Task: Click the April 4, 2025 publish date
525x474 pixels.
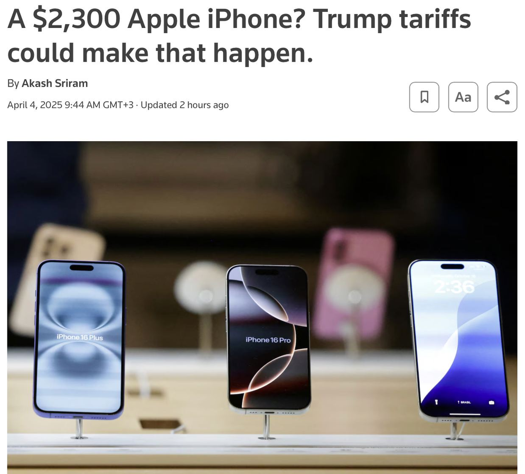Action: tap(35, 105)
